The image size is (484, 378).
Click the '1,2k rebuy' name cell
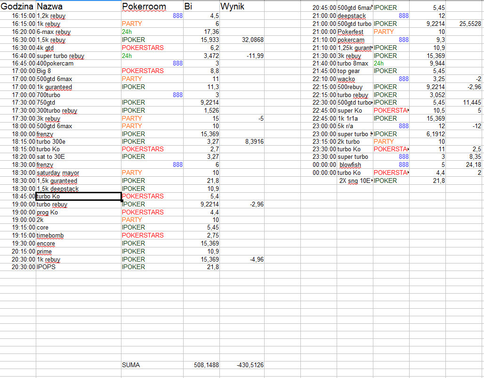[x=79, y=16]
